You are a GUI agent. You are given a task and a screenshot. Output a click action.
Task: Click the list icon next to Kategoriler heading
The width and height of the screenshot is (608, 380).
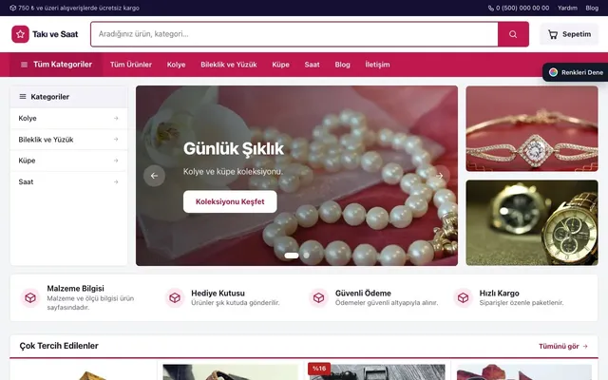(x=23, y=97)
